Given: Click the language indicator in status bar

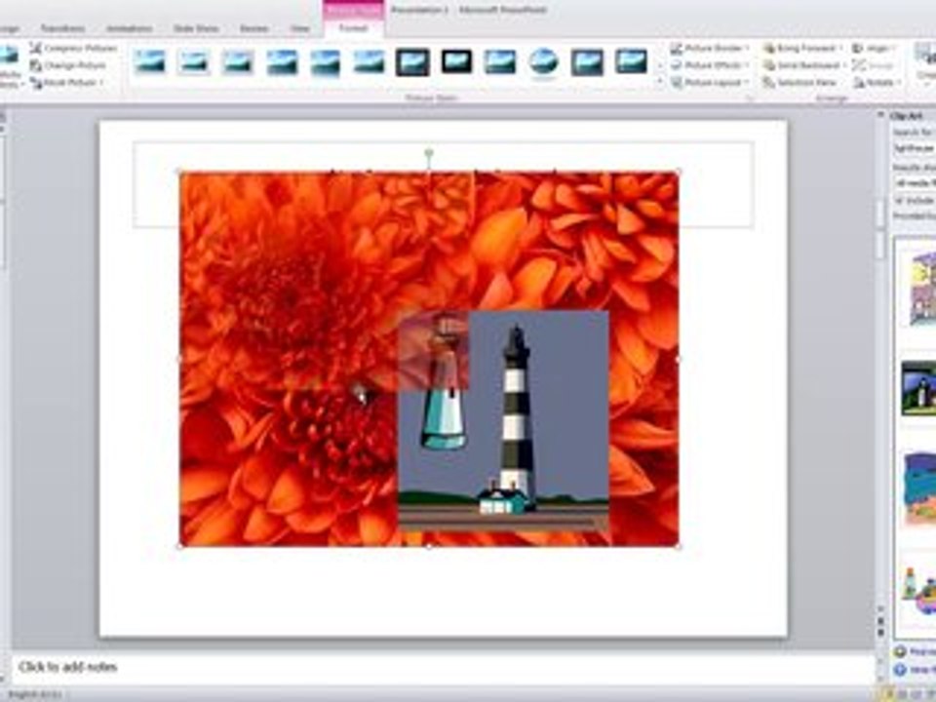Looking at the screenshot, I should point(35,695).
